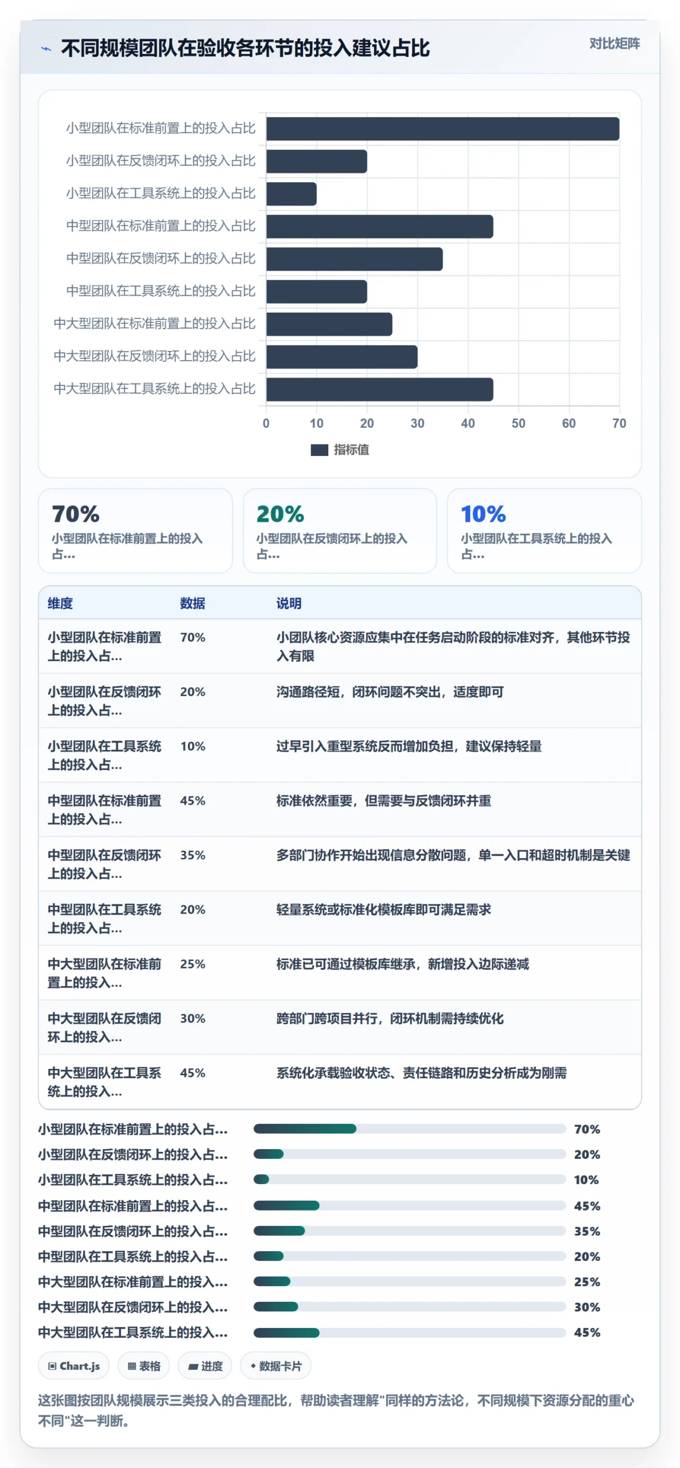Click the panel title 不同规模团队在验收各环节的投入建议占比
Viewport: 680px width, 1468px height.
click(245, 49)
